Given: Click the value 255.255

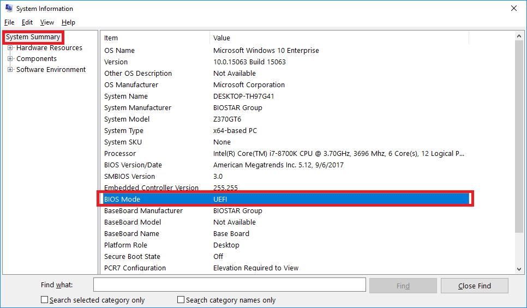Looking at the screenshot, I should [225, 188].
